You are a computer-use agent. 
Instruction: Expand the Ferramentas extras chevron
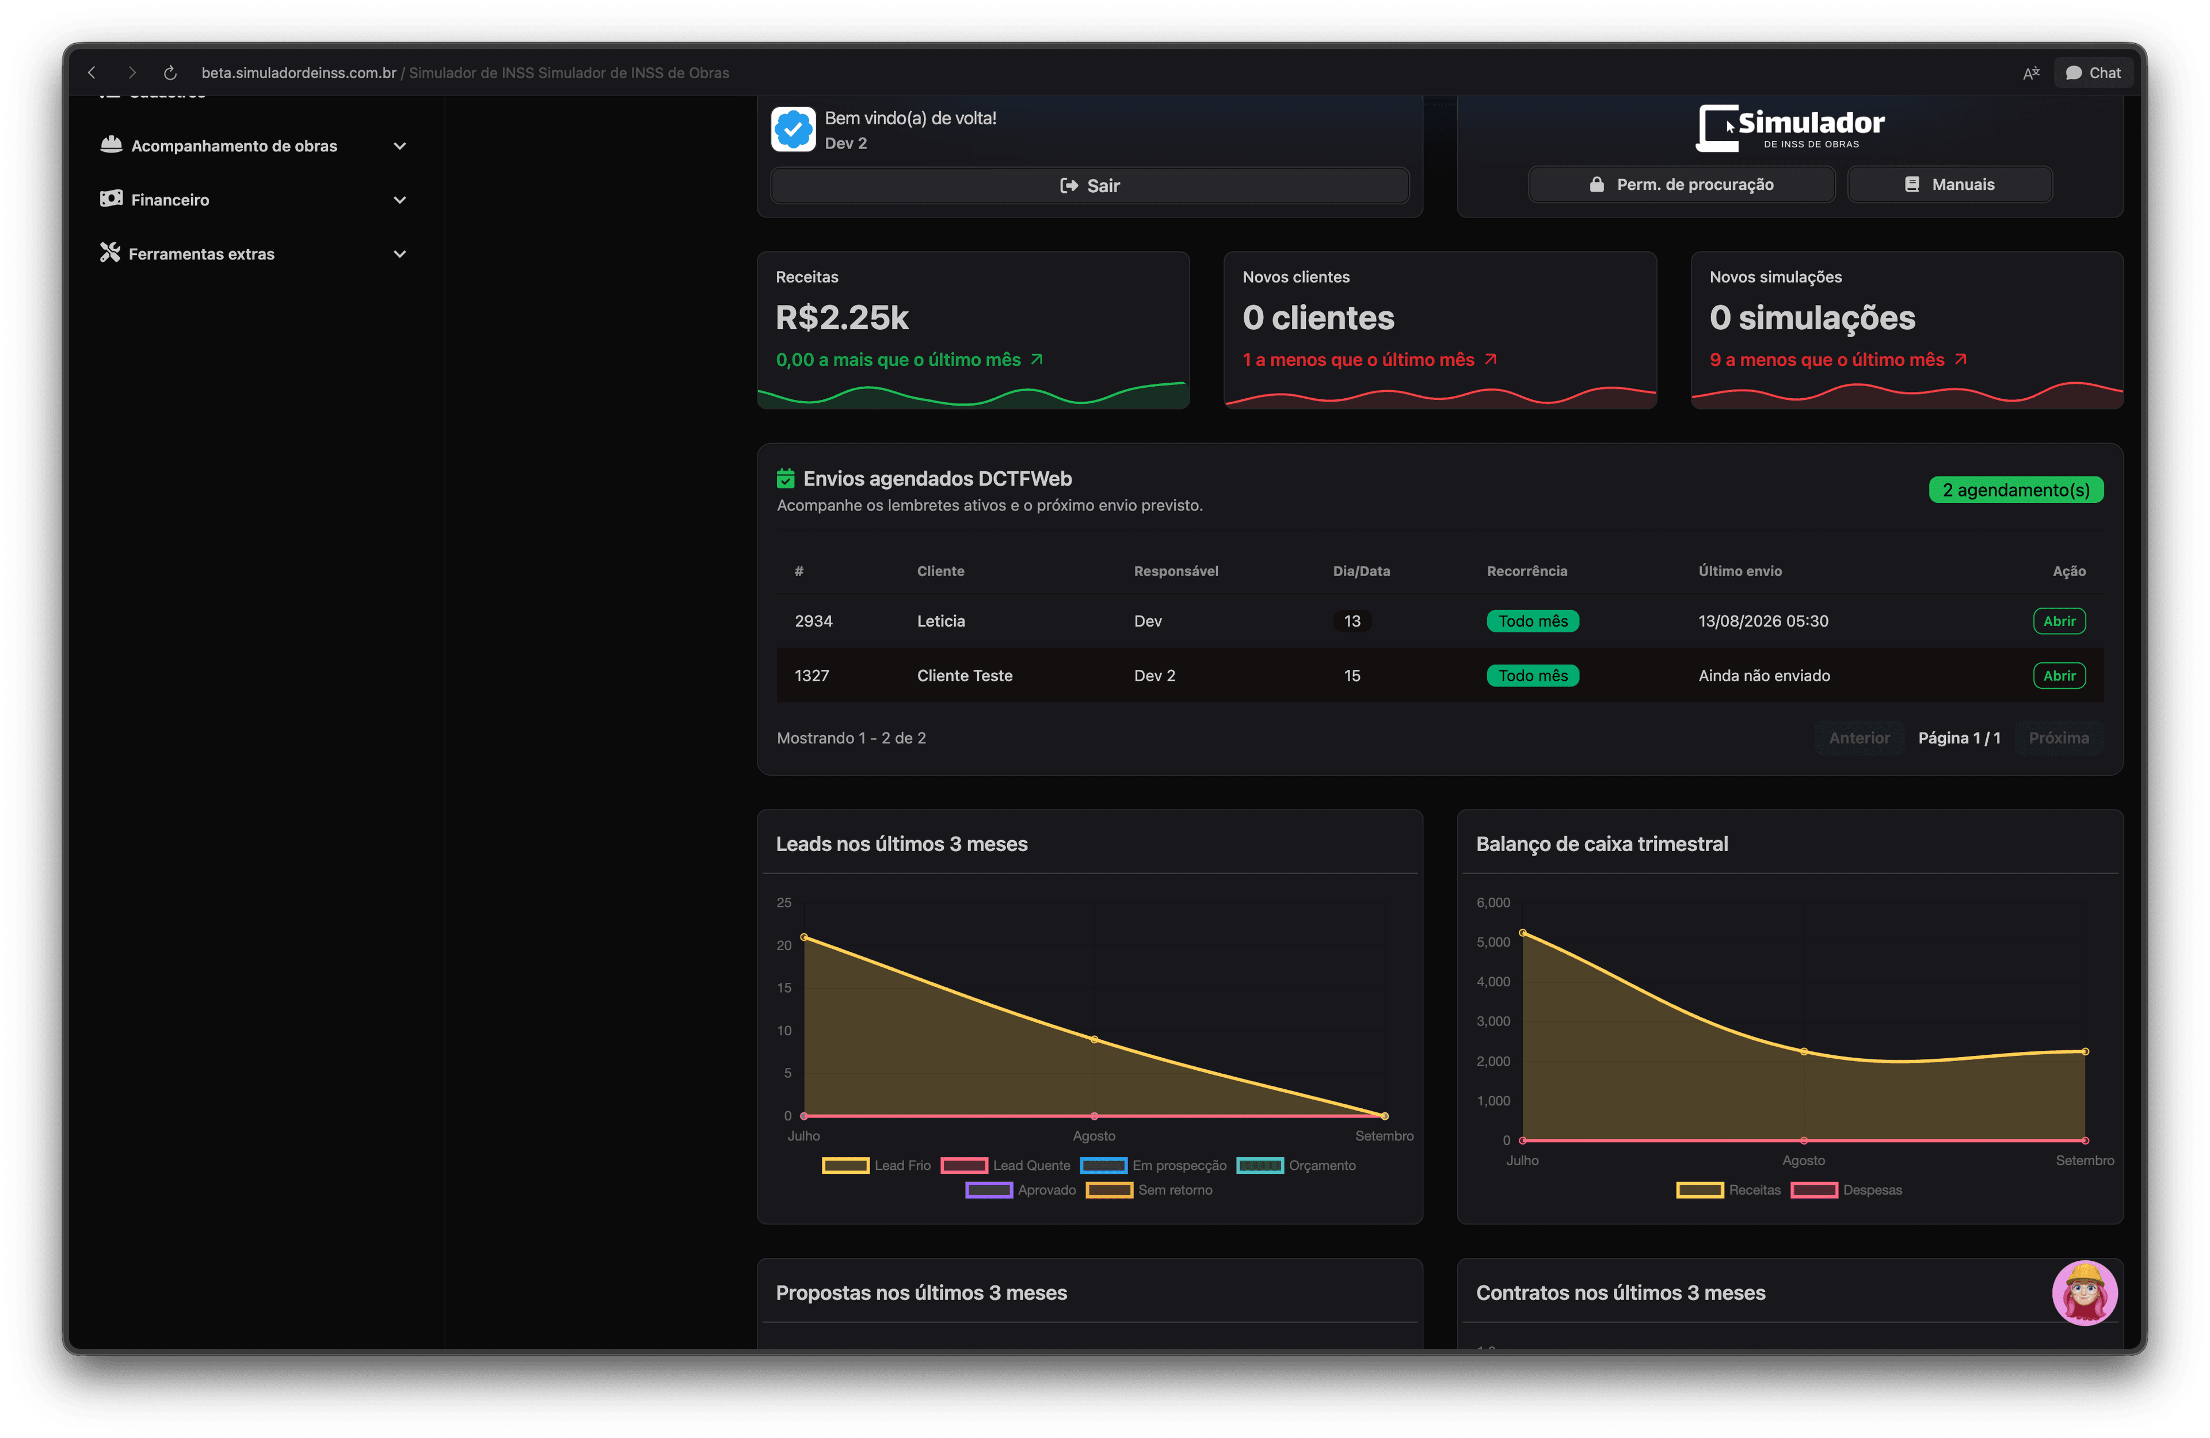399,253
